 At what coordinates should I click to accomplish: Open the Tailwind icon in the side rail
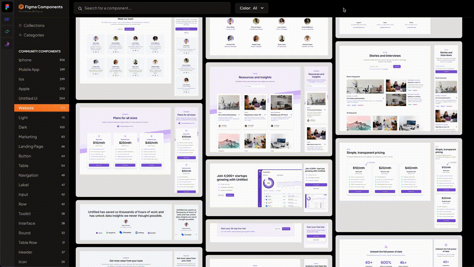(x=7, y=32)
